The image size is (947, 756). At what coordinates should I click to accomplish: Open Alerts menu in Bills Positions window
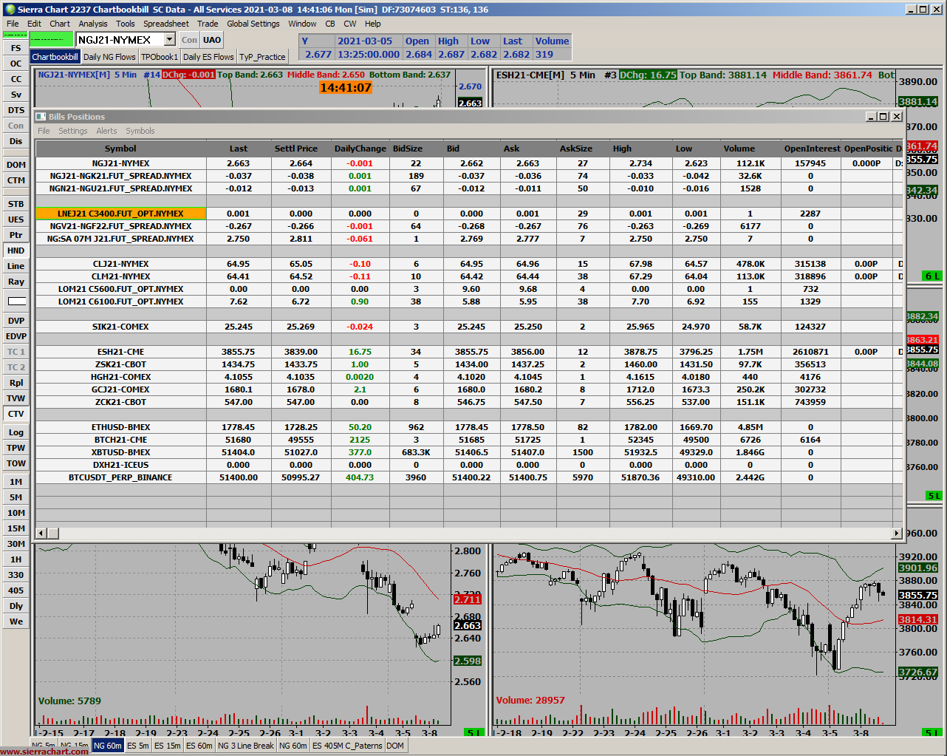(106, 131)
